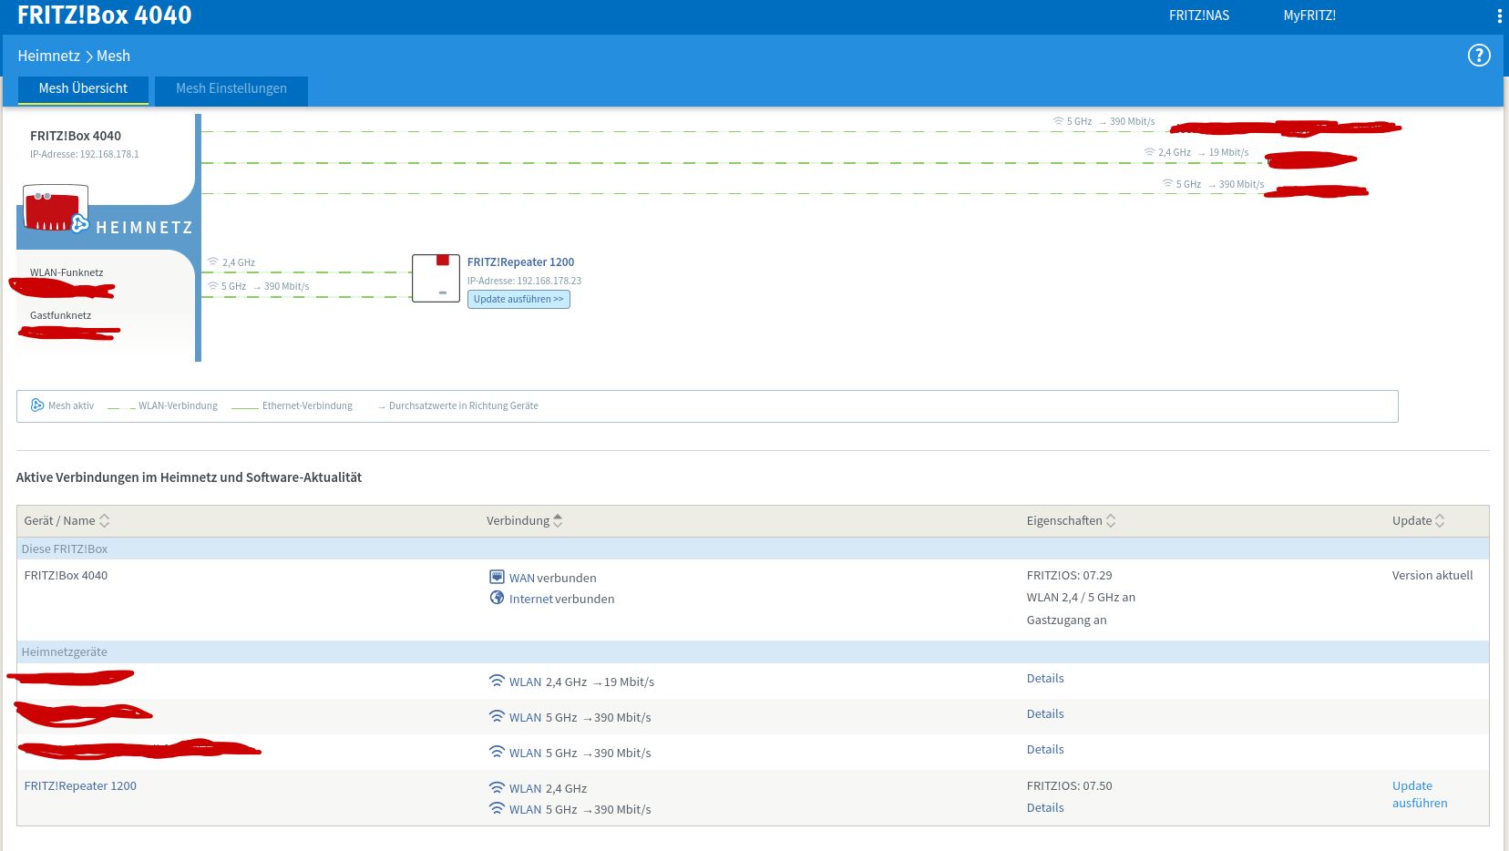Open FRITZ!Repeater 1200 link in the table

coord(80,786)
